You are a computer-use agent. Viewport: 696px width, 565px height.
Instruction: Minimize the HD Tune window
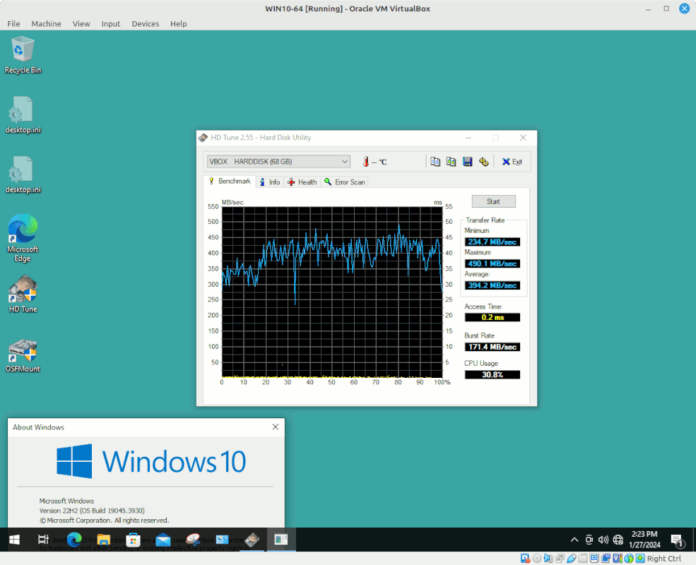468,138
